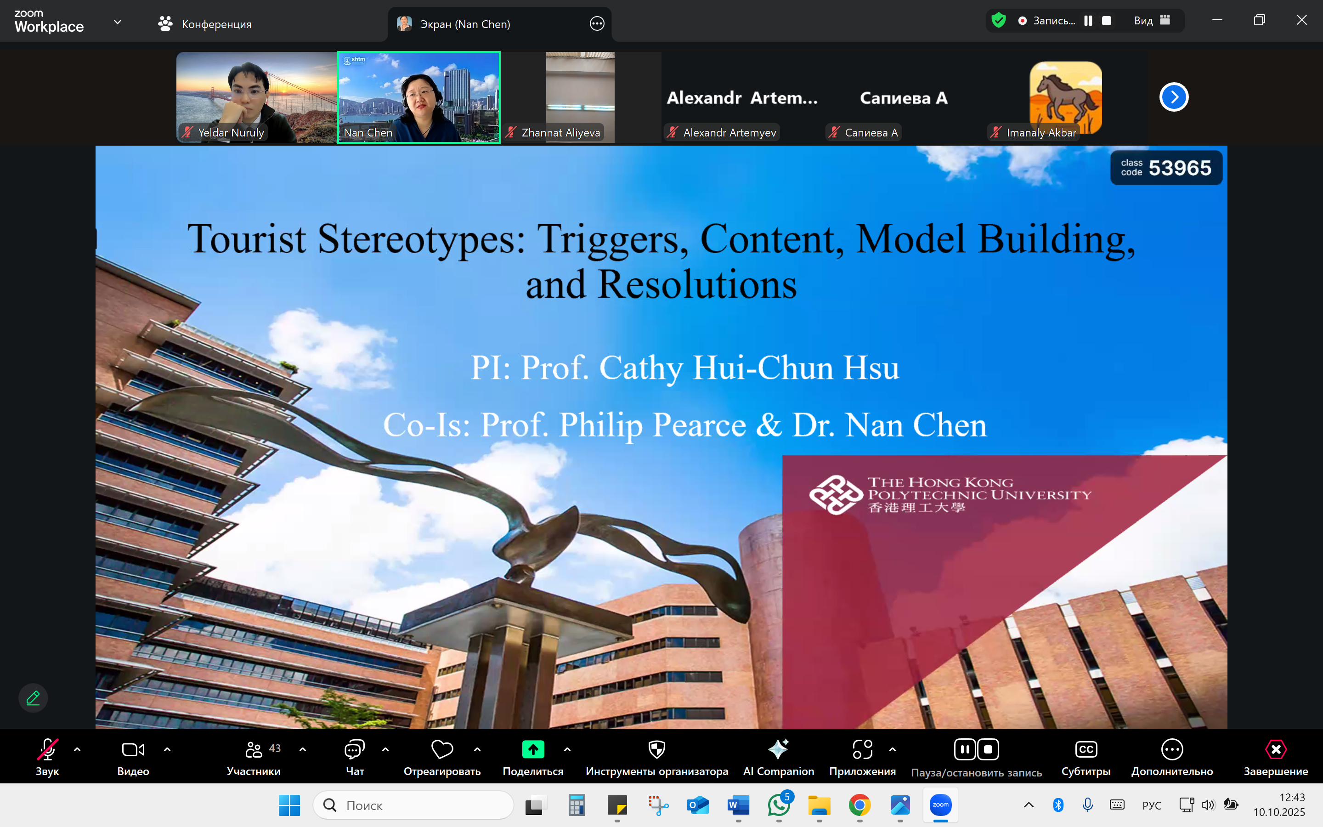
Task: Click the green Share screen button
Action: pyautogui.click(x=532, y=750)
